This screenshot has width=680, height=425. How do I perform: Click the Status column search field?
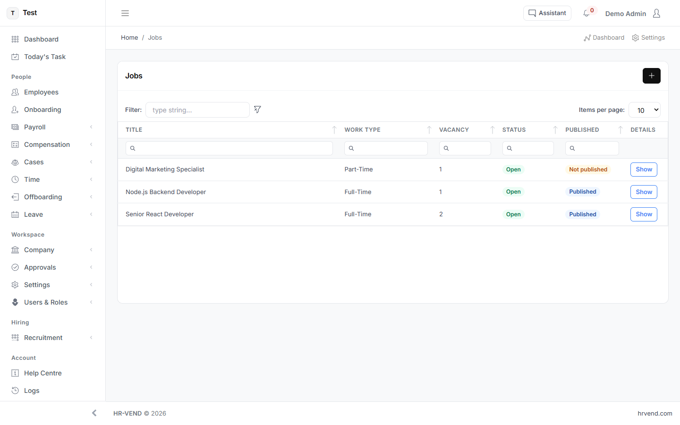tap(528, 148)
